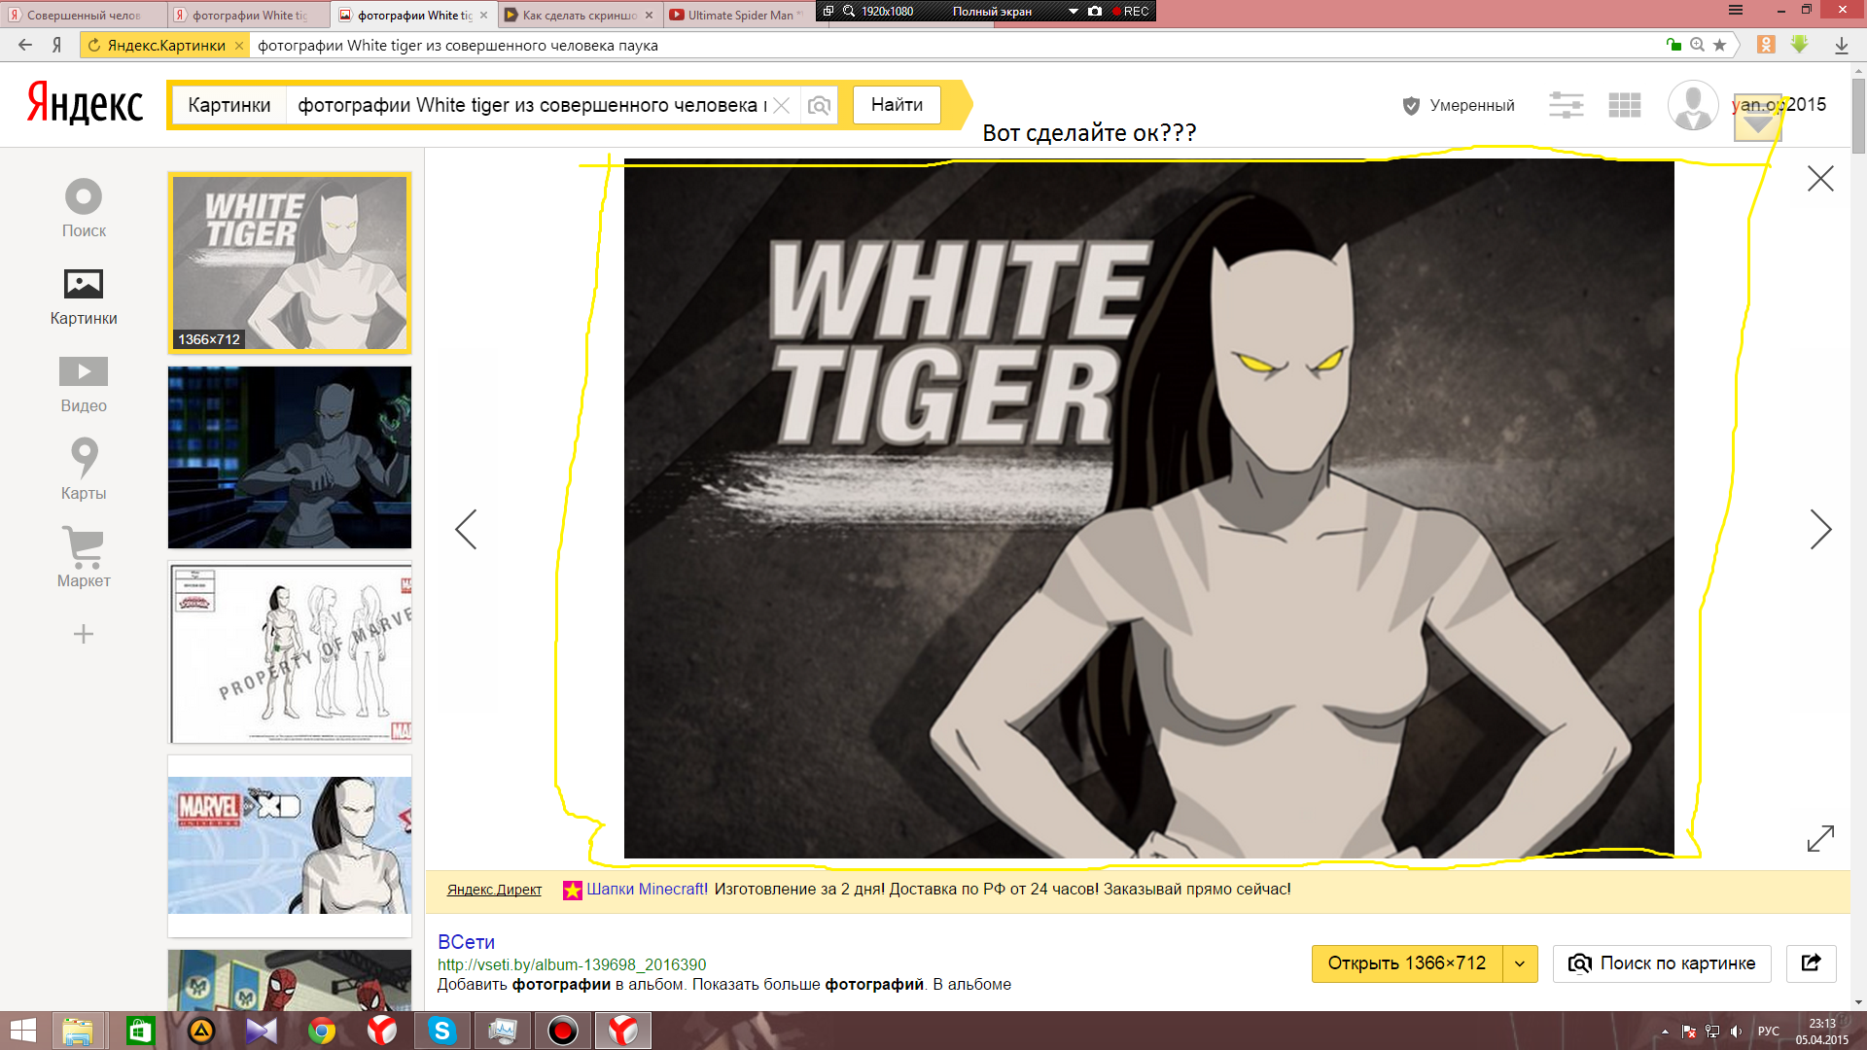Open the Маркет shopping cart icon

point(84,547)
